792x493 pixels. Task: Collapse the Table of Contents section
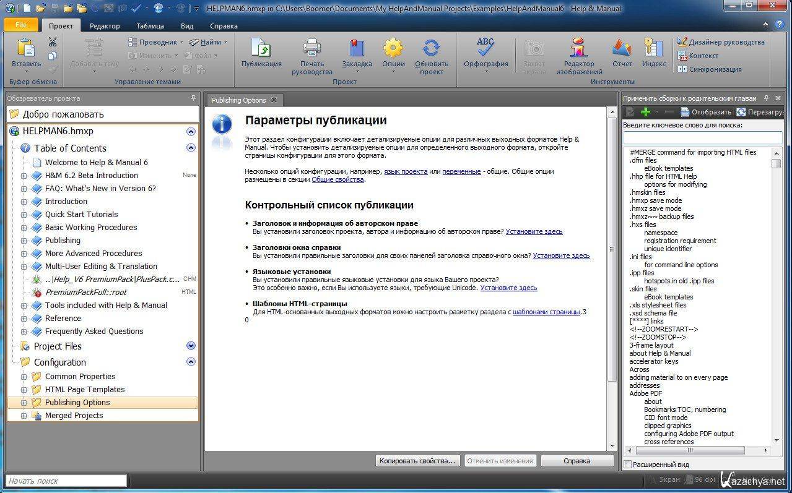(191, 148)
